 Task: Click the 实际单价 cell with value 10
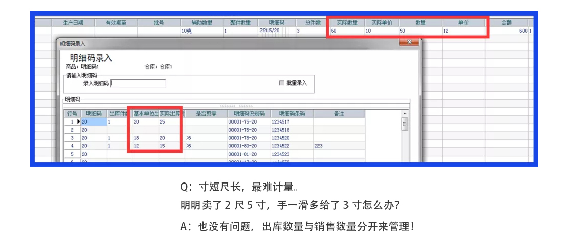[x=382, y=31]
